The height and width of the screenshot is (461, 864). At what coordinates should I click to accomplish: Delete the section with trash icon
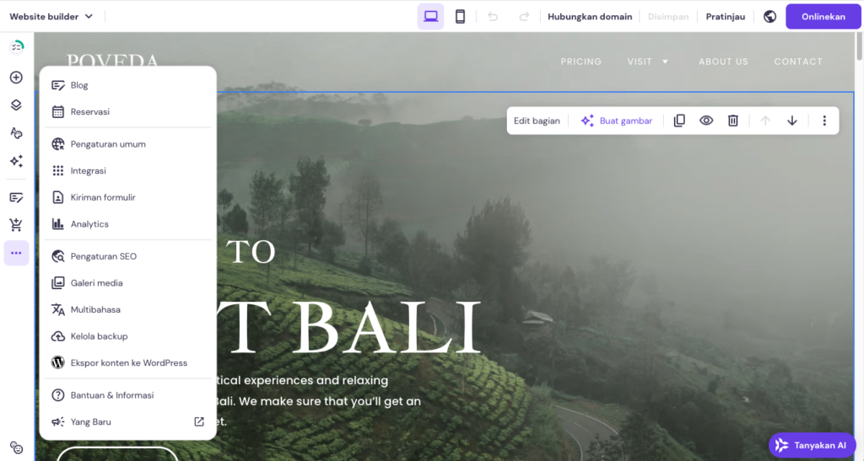[x=733, y=121]
